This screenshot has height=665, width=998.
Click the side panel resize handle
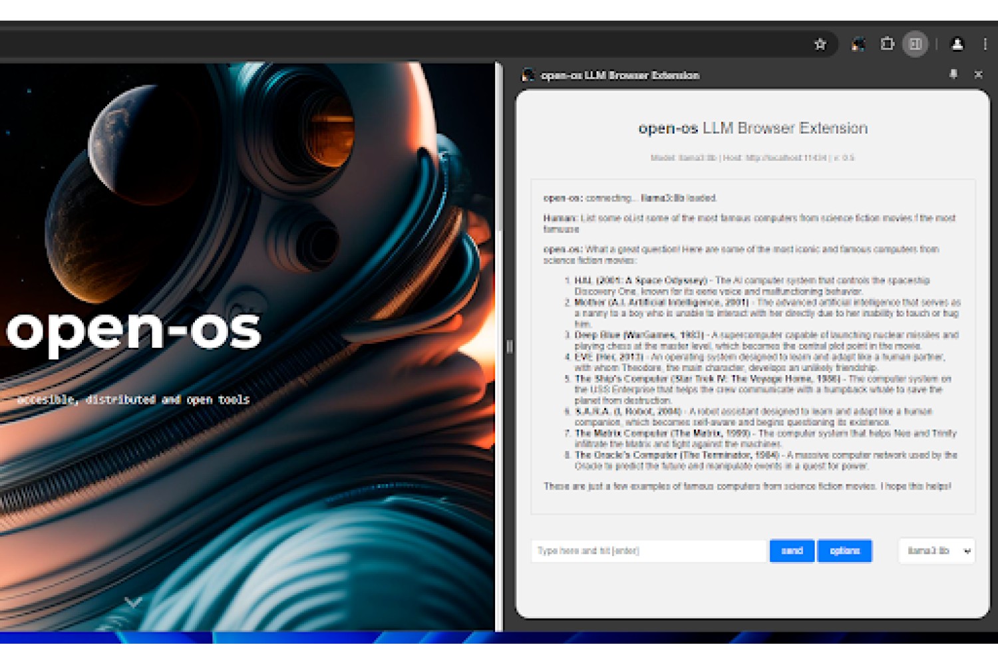tap(510, 346)
